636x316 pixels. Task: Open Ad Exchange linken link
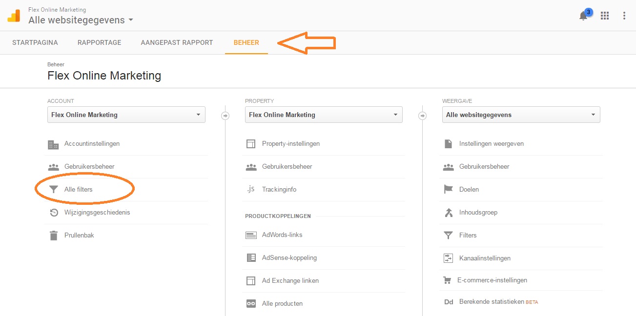(290, 281)
